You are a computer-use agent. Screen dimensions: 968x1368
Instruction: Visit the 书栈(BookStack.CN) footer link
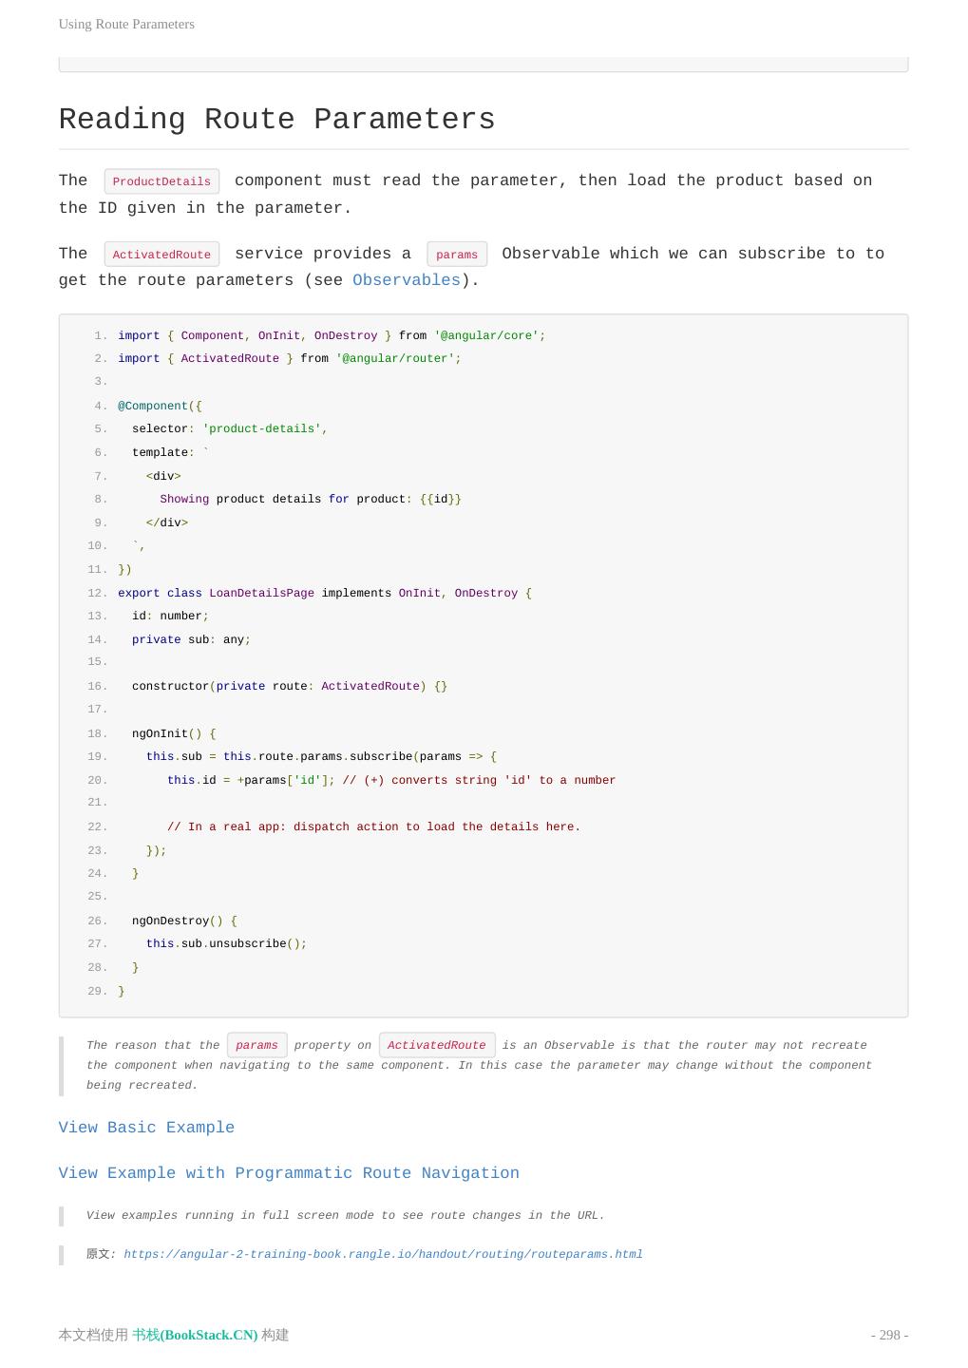pos(195,1335)
